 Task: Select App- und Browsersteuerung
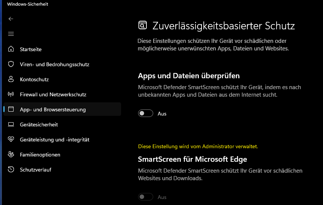coord(62,109)
